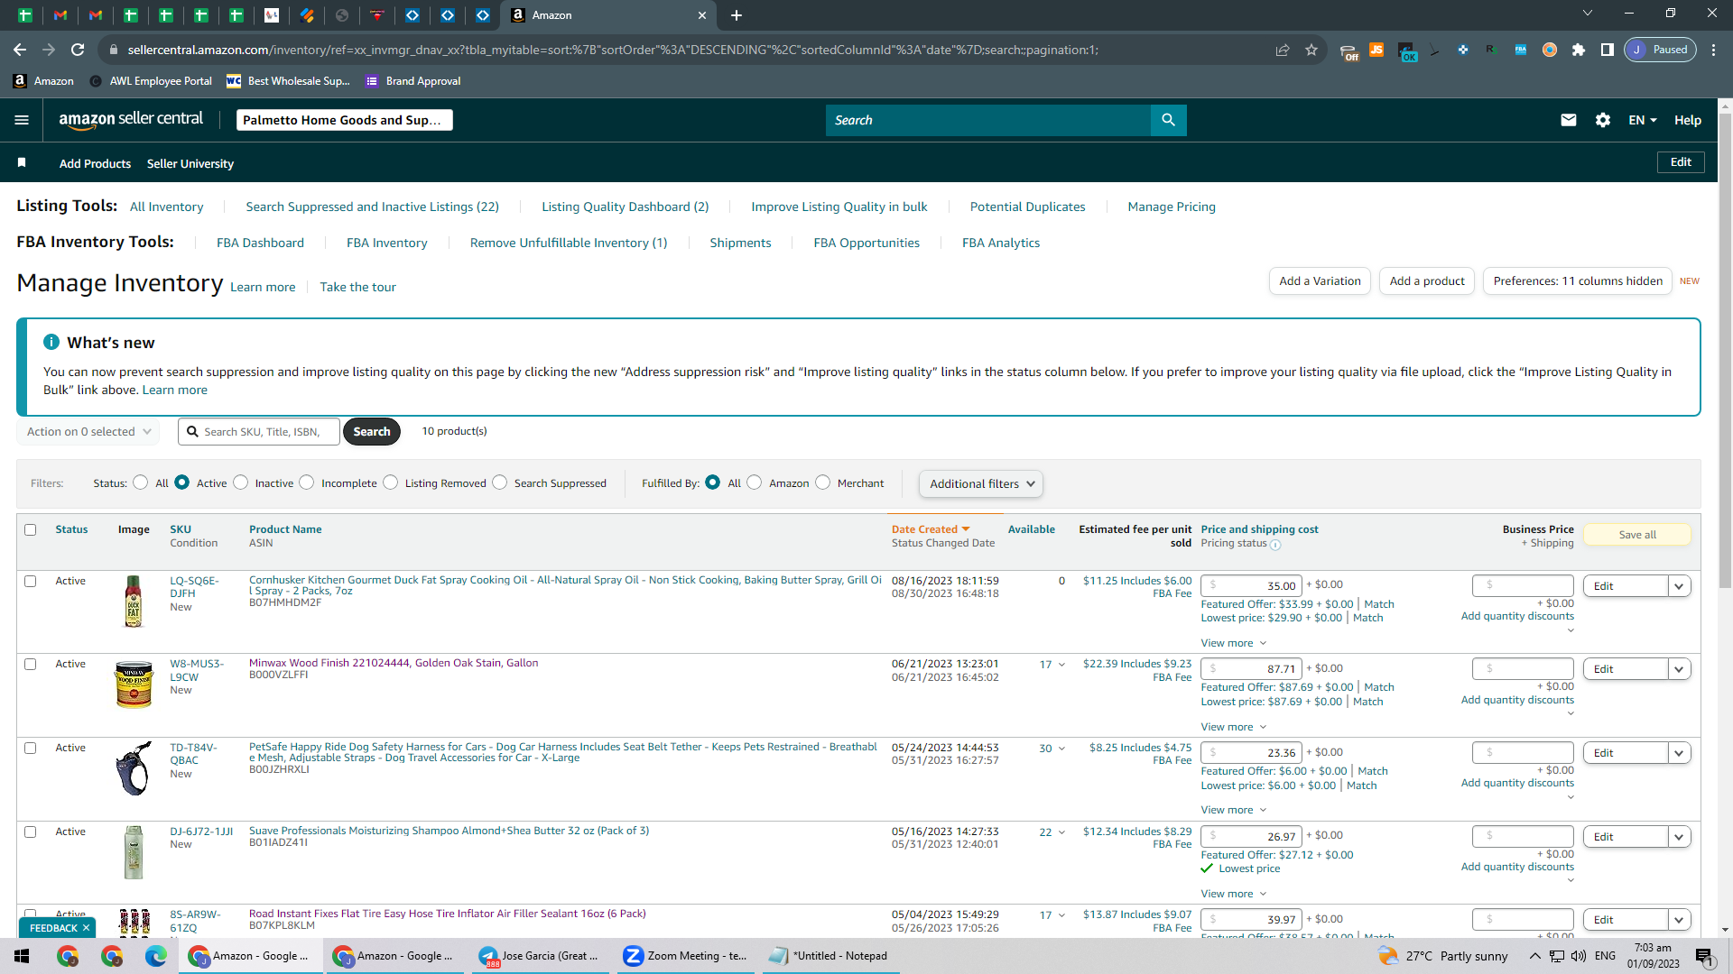
Task: Open the Chrome three-dot menu
Action: 1714,50
